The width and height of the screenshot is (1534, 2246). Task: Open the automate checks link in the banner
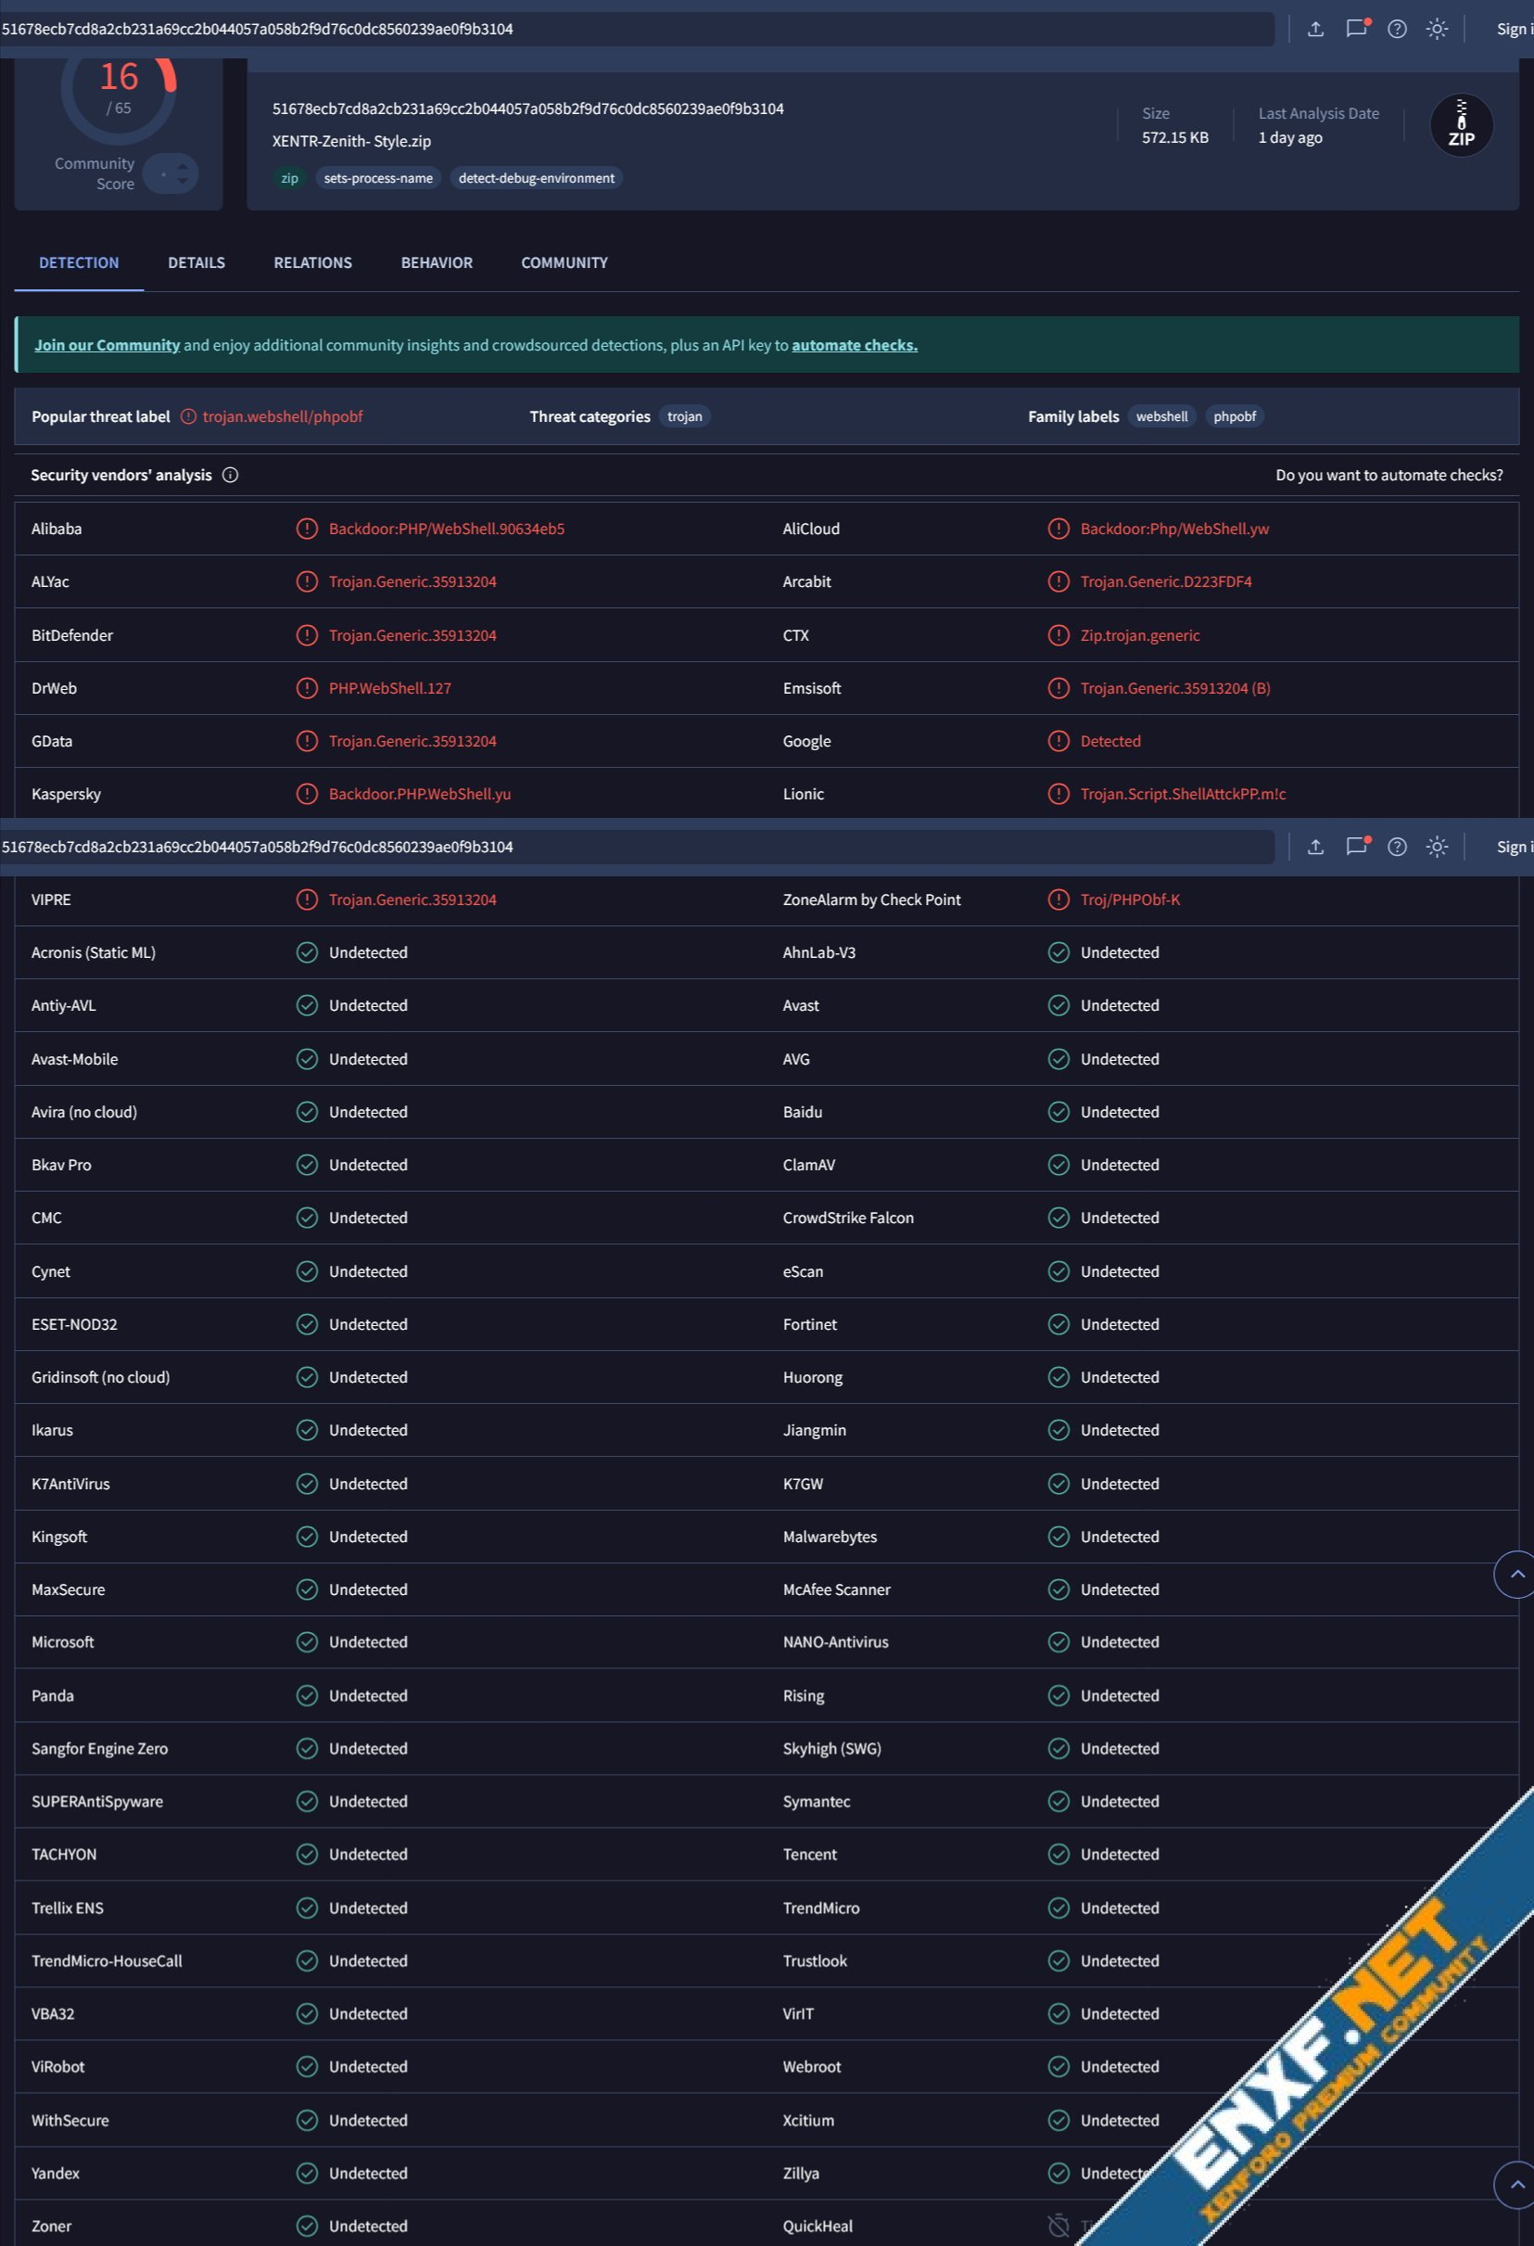[x=855, y=345]
